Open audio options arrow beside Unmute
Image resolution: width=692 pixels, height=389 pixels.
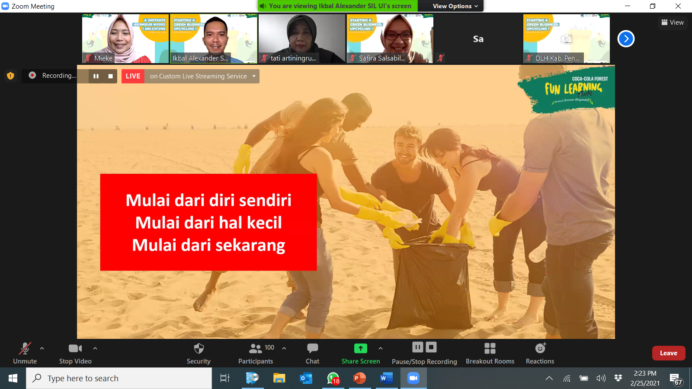[42, 348]
